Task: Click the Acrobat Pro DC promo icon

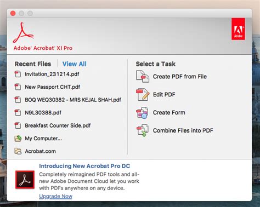Action: point(25,180)
